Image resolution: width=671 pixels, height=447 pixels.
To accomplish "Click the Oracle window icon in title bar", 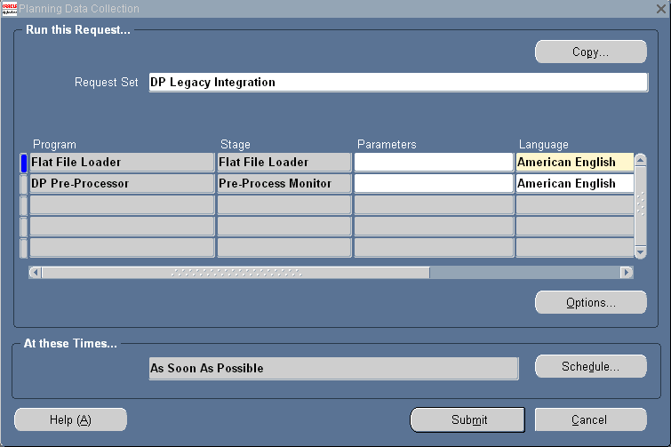I will tap(10, 9).
